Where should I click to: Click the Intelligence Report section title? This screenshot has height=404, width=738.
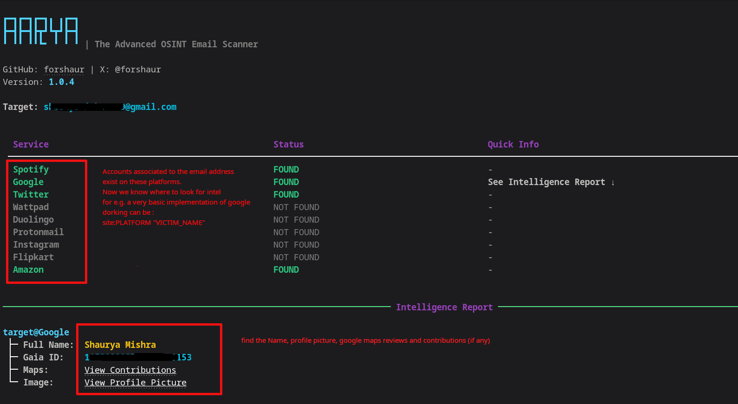(x=444, y=307)
